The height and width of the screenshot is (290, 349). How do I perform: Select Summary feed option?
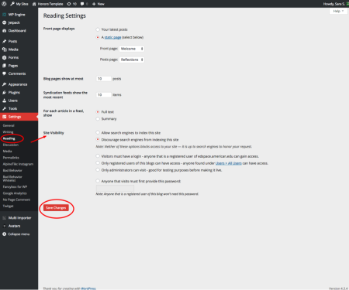tap(98, 119)
